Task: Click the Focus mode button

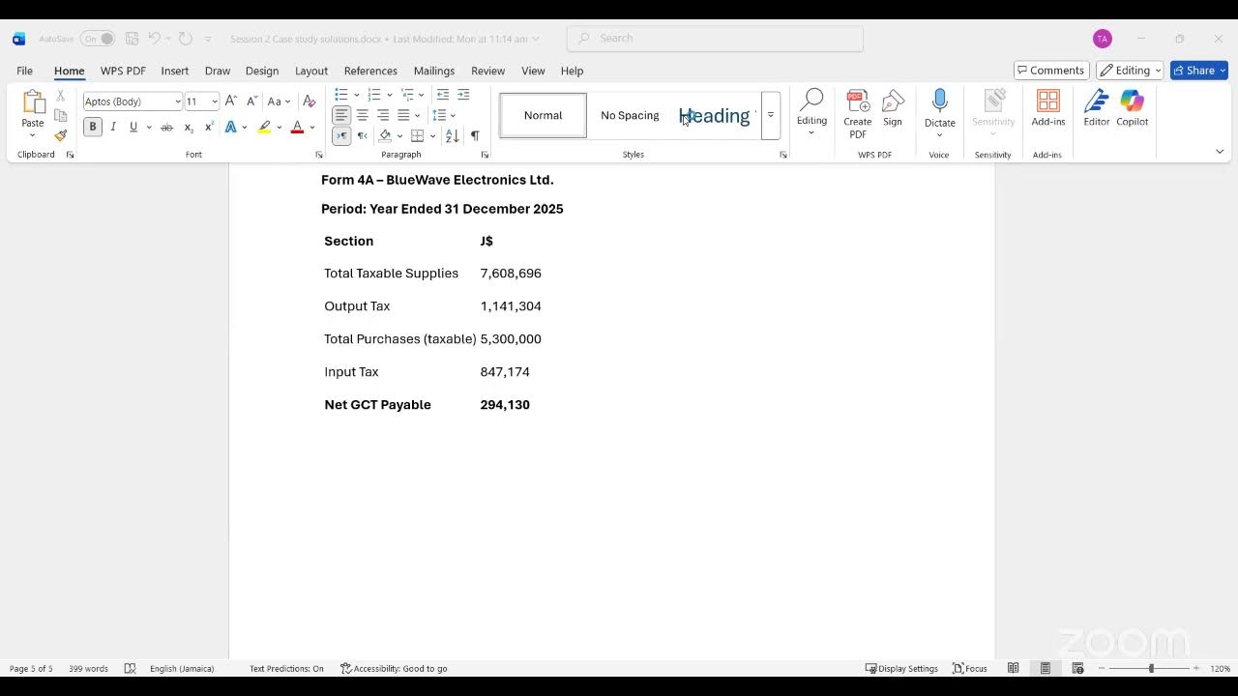Action: [970, 668]
